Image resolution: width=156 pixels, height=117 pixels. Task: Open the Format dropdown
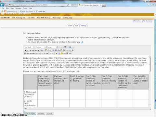[x=52, y=47]
